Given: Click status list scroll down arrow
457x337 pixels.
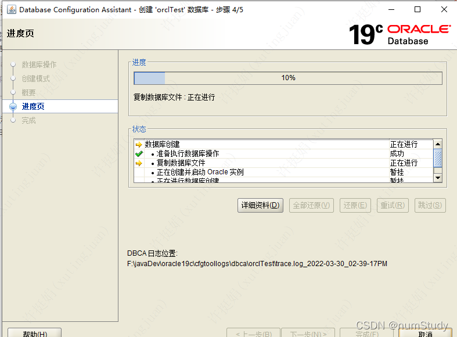Looking at the screenshot, I should 438,178.
